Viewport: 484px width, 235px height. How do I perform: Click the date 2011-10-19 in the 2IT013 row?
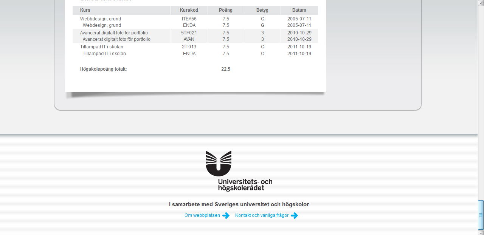click(299, 47)
